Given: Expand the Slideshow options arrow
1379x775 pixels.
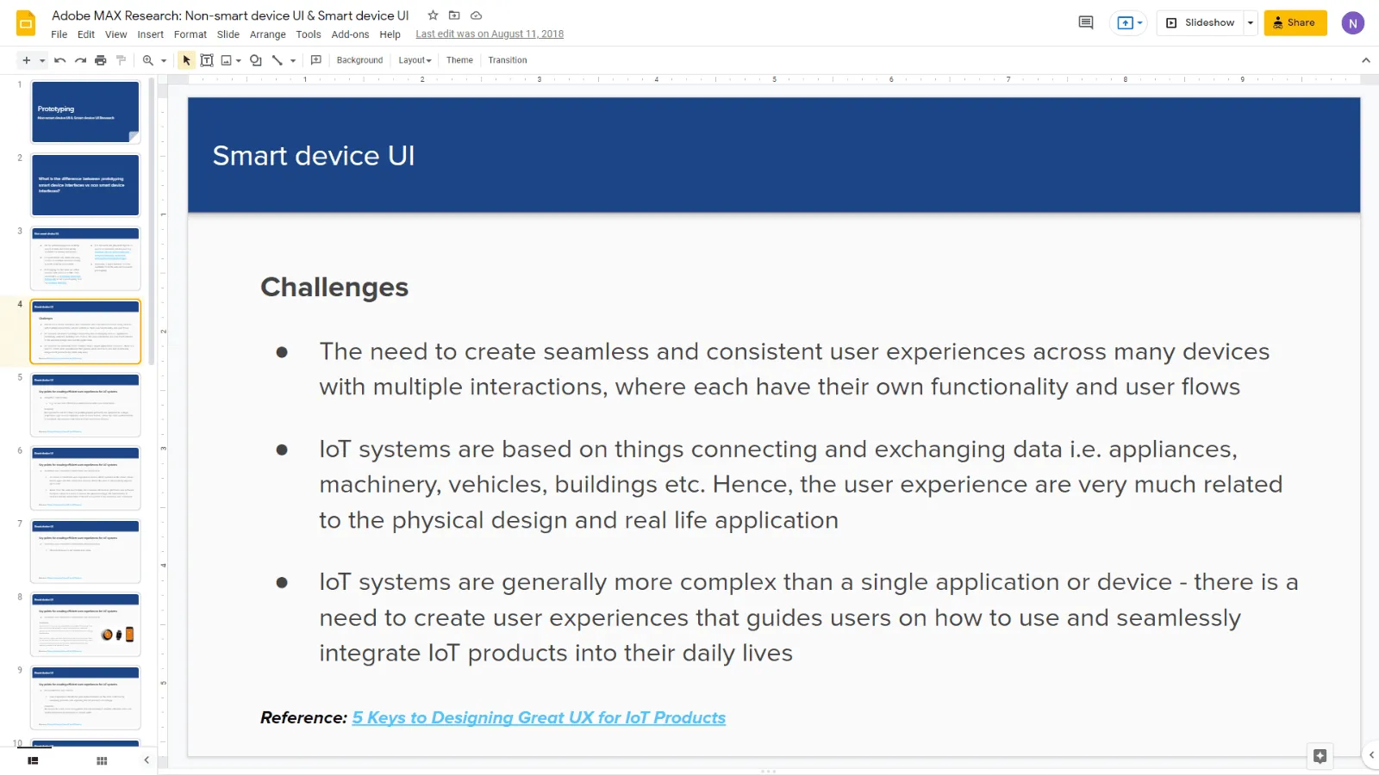Looking at the screenshot, I should tap(1251, 23).
